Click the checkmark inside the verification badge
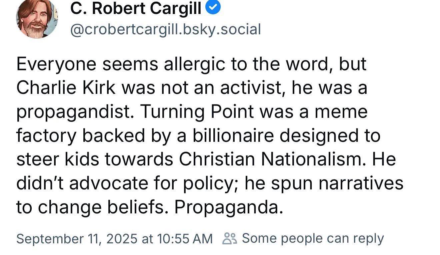This screenshot has height=255, width=440. click(x=213, y=7)
